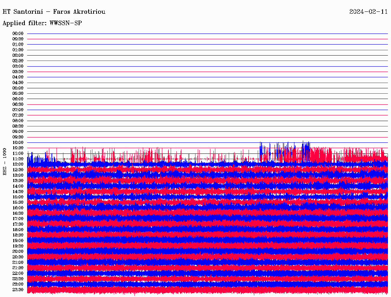
Task: Select the 22:00 time label
Action: pos(18,273)
